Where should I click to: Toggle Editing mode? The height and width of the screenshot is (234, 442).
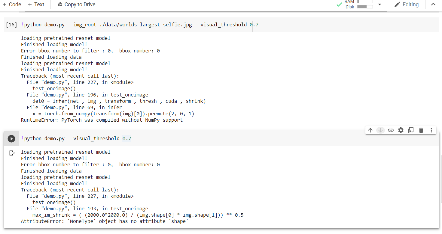[407, 4]
